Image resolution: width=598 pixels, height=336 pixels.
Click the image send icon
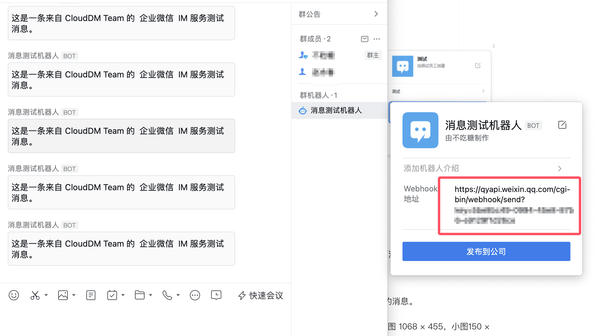point(63,295)
